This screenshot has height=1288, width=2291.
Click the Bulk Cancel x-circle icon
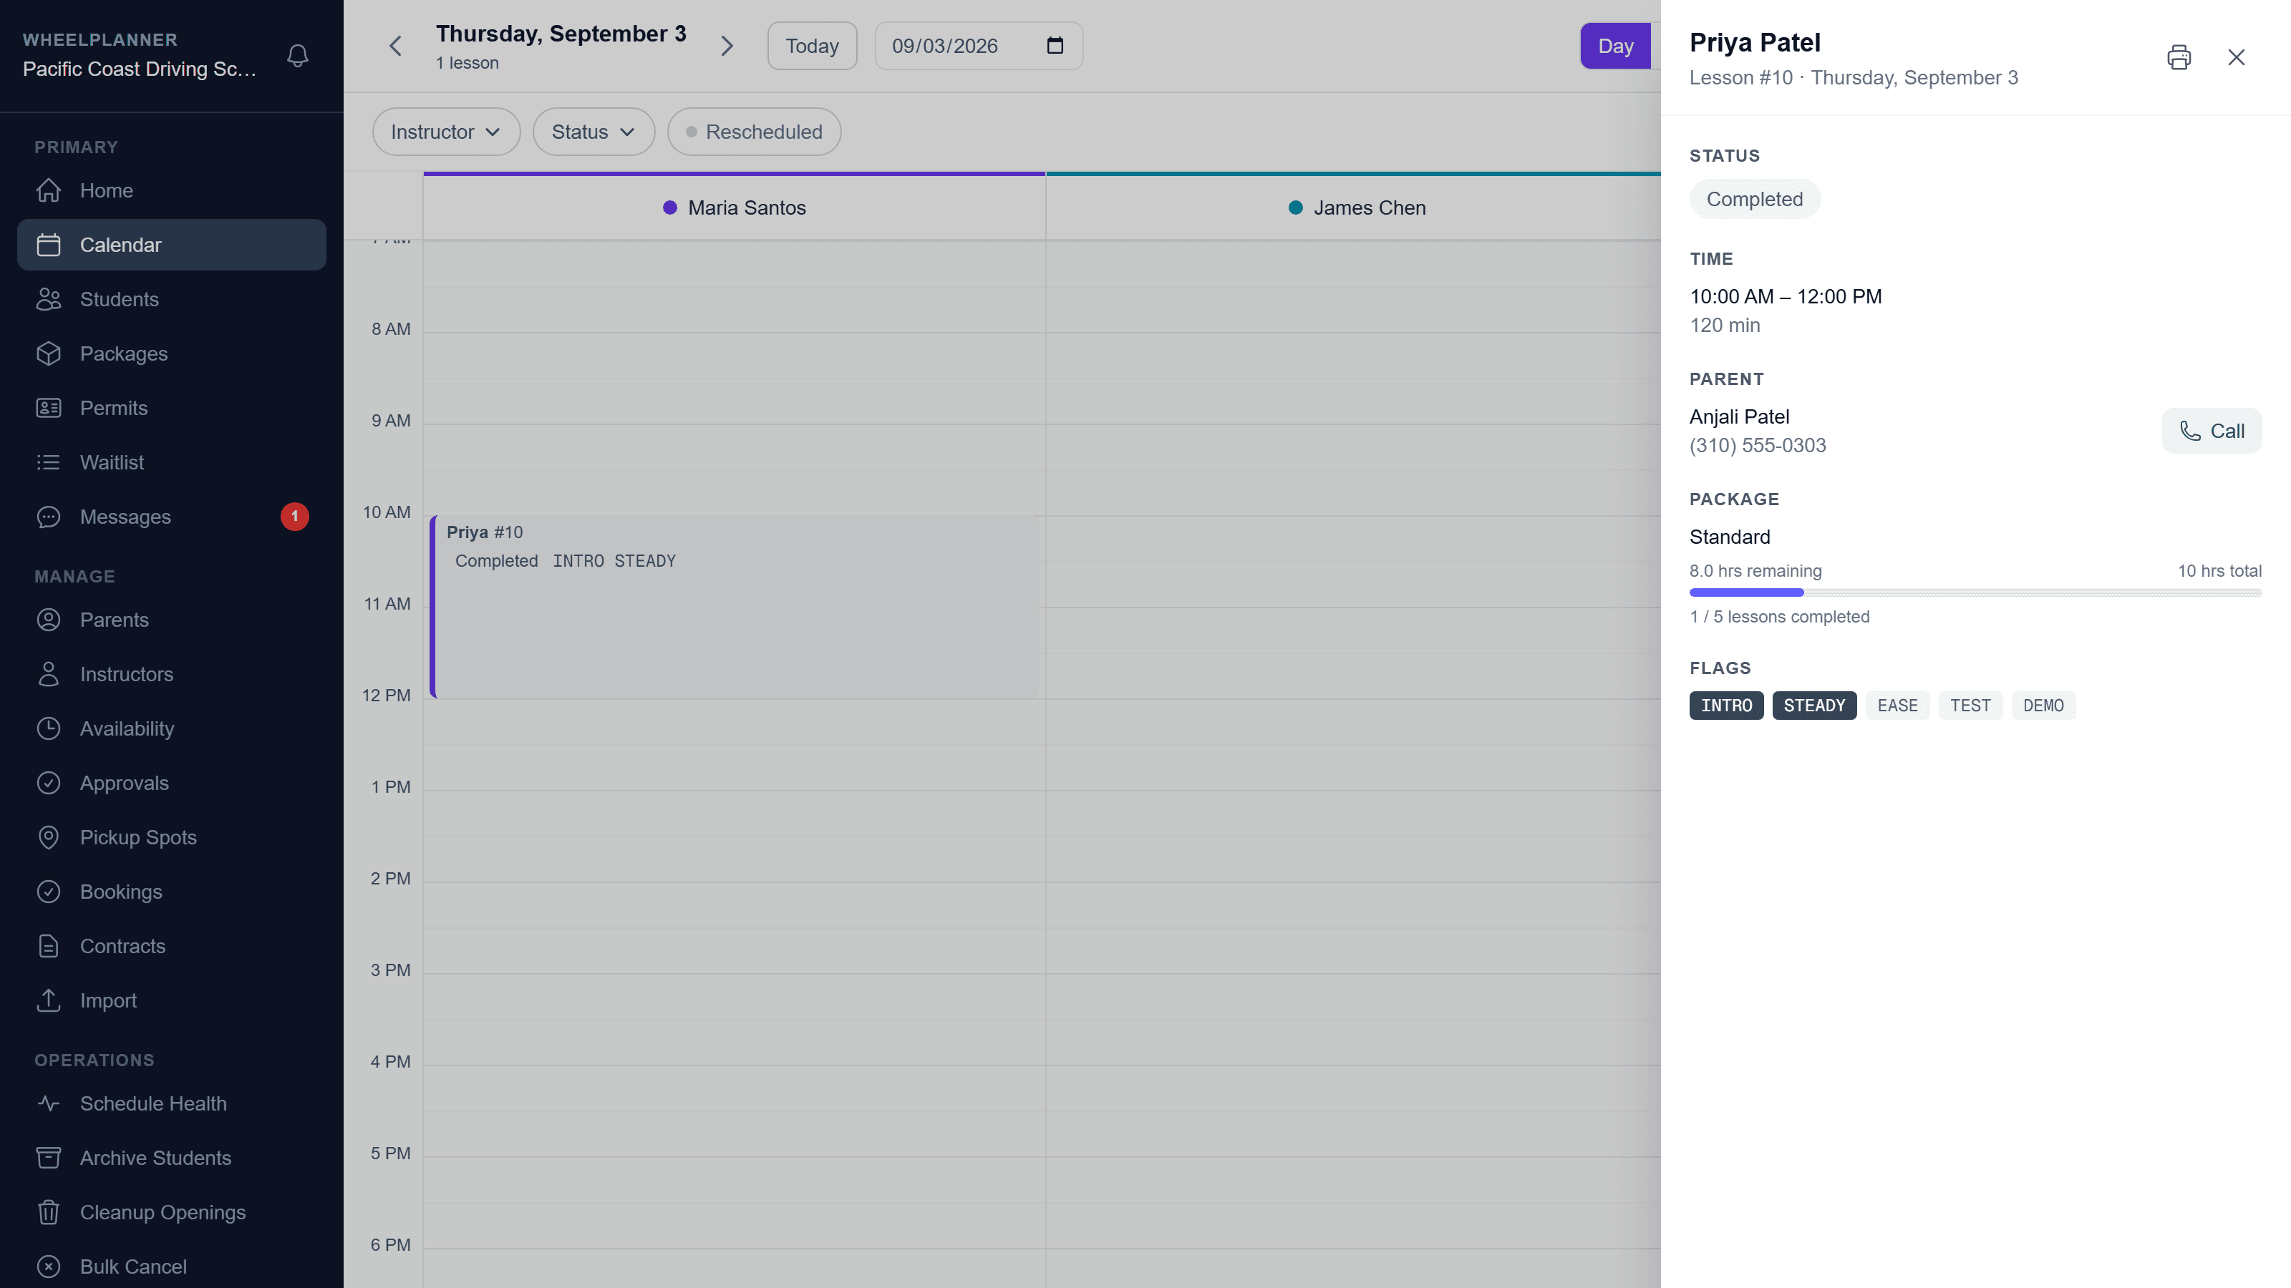pos(48,1266)
